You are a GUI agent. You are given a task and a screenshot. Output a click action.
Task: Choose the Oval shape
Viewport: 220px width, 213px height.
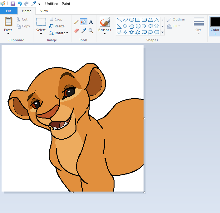pyautogui.click(x=132, y=20)
